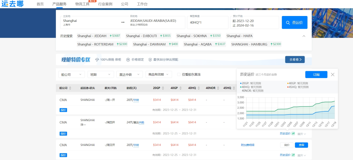Image resolution: width=353 pixels, height=160 pixels.
Task: Collapse the search history panel chevron
Action: tap(304, 36)
